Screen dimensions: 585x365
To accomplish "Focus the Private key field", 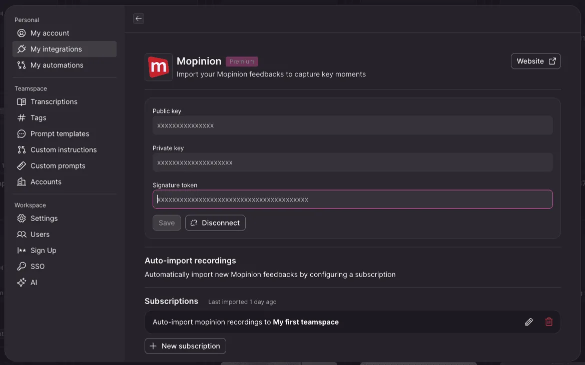I will click(x=353, y=162).
